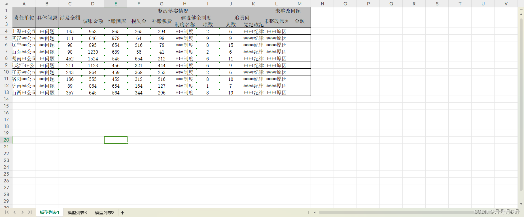Select the 责任单位 header cell
This screenshot has height=217, width=524.
pyautogui.click(x=24, y=18)
